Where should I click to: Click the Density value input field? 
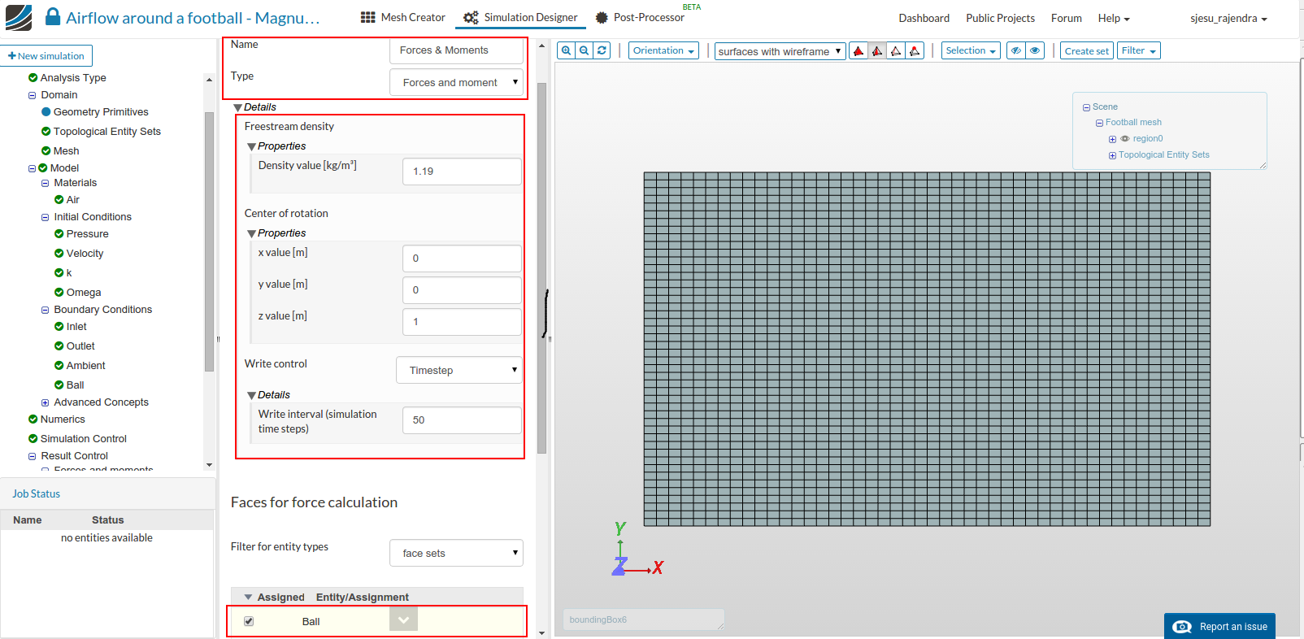click(x=462, y=172)
